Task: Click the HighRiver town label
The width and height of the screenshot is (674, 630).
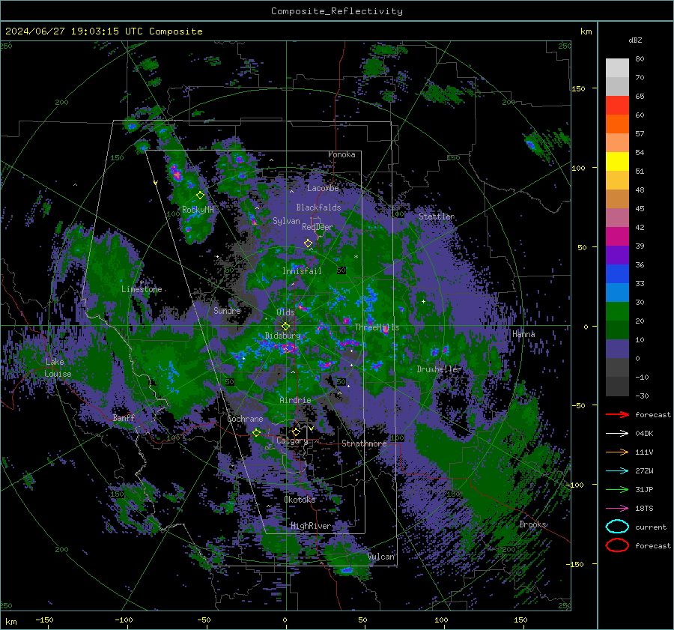Action: click(x=311, y=526)
